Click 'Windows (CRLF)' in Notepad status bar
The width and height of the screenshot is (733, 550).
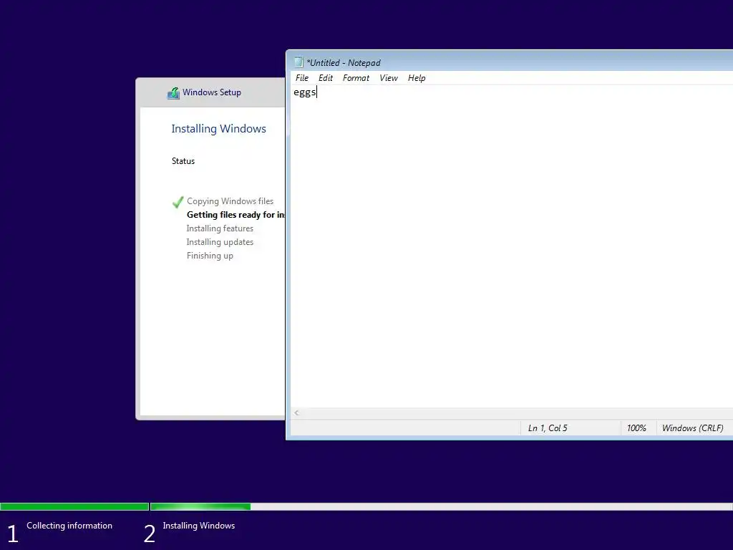(x=692, y=428)
